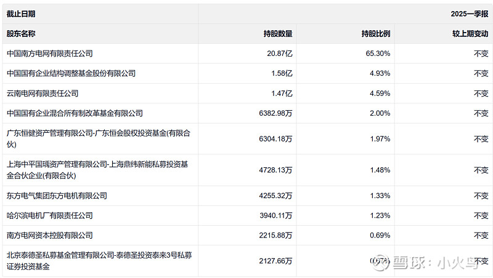Click the 1.47亿 share quantity
Screen dimensions: 493x278
tap(282, 93)
